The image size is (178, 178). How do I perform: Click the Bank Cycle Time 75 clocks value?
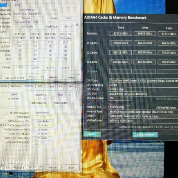(x=42, y=138)
